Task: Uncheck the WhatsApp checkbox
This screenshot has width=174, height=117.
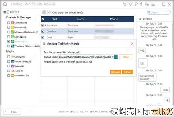Action: click(9, 42)
